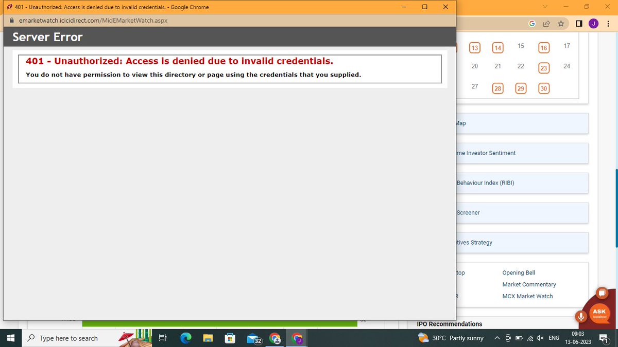The width and height of the screenshot is (618, 347).
Task: Open the Derivatives Strategy panel
Action: [522, 243]
